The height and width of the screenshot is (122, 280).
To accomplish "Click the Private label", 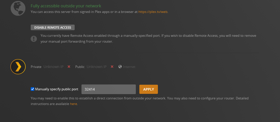I will pos(36,67).
